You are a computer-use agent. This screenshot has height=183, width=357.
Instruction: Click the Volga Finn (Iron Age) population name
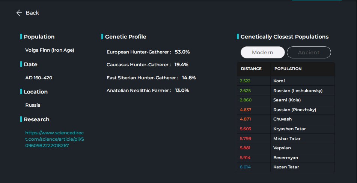[x=50, y=50]
